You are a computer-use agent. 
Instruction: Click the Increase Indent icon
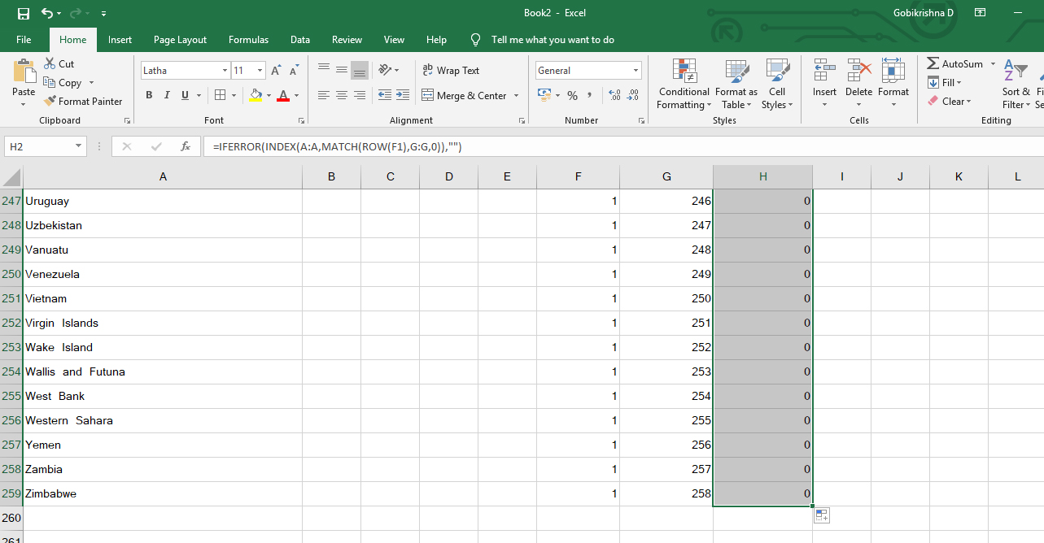click(403, 96)
